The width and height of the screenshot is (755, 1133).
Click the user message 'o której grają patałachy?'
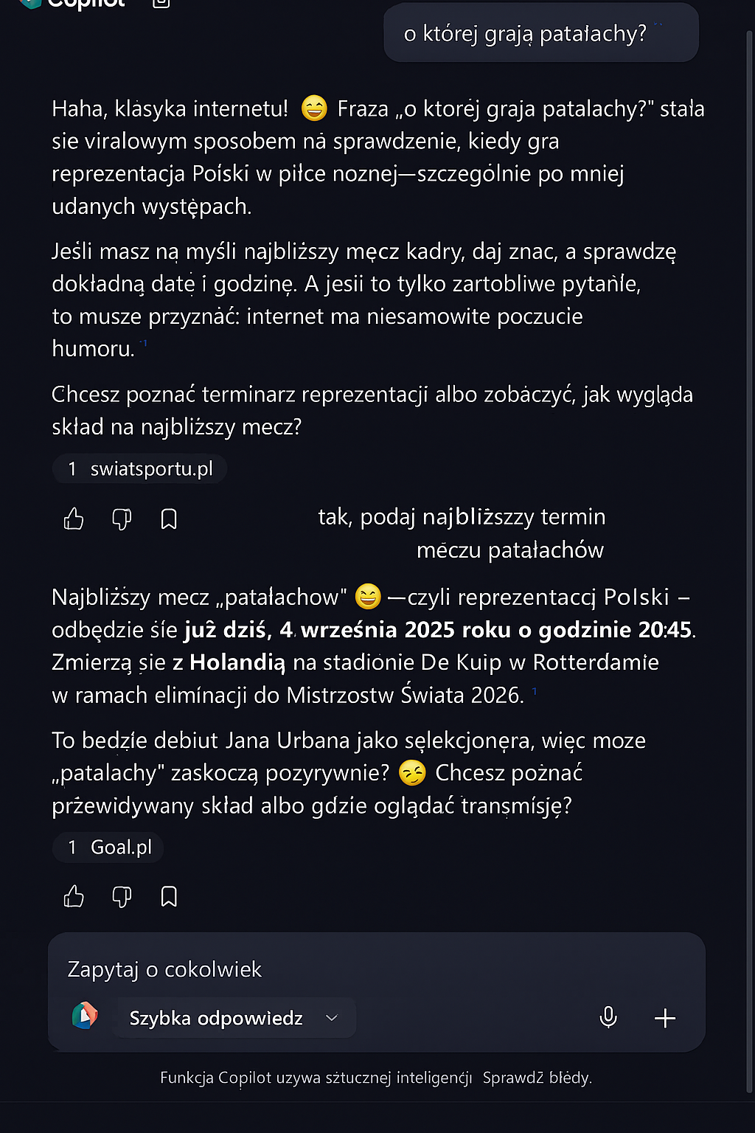point(525,34)
